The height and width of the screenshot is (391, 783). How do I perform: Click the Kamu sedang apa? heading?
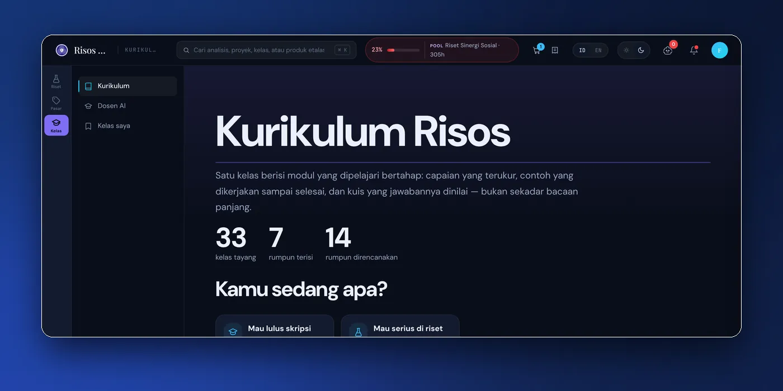[x=301, y=289]
